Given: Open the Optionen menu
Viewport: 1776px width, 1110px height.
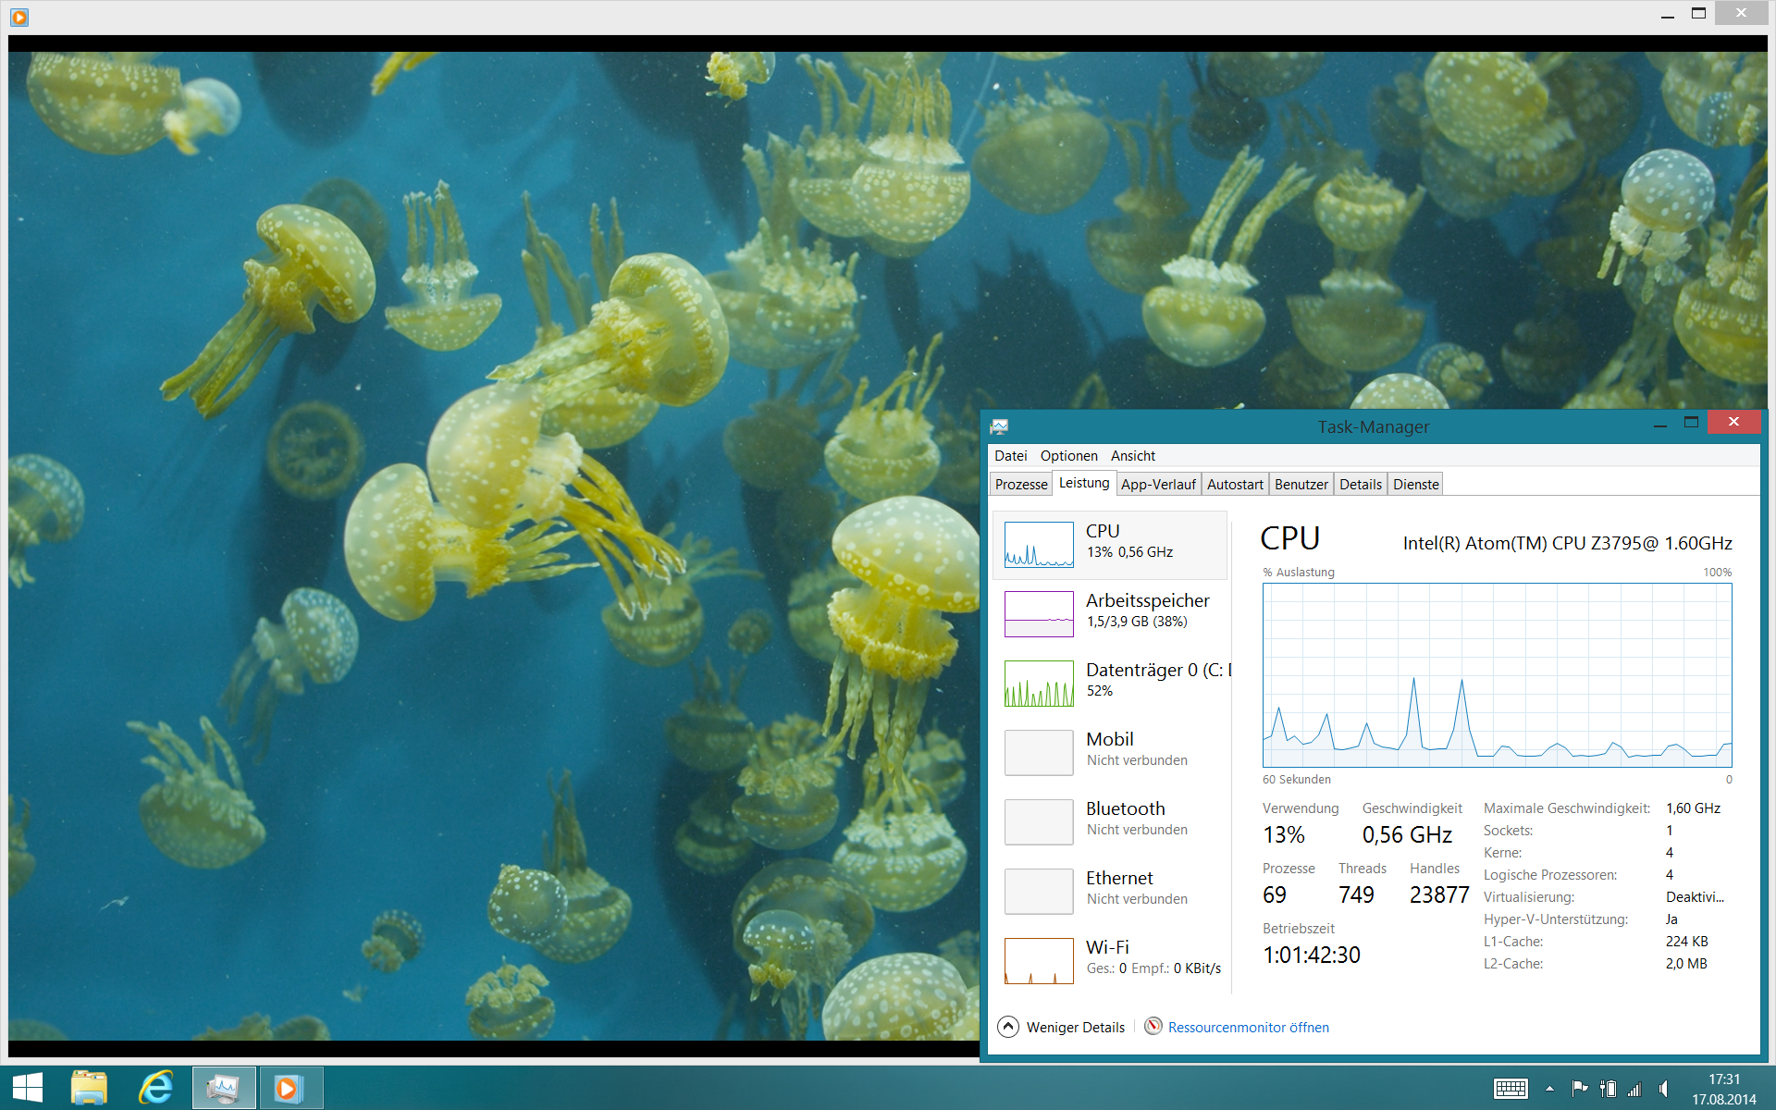Looking at the screenshot, I should tap(1068, 456).
